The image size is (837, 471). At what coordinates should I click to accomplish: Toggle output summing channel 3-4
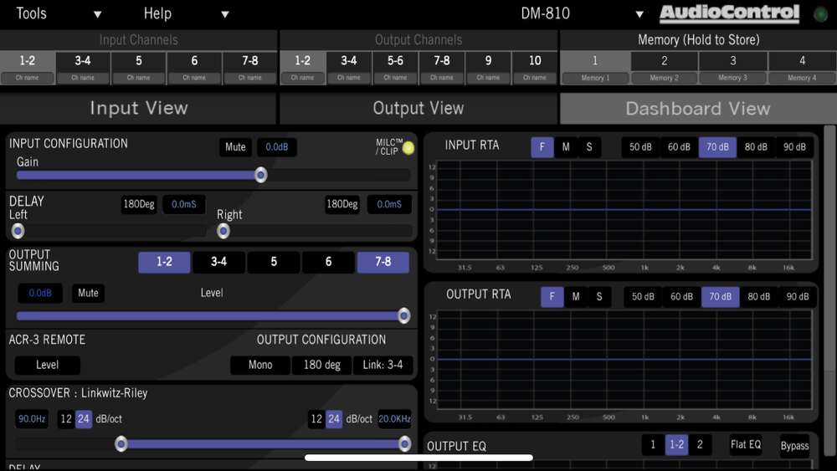218,262
